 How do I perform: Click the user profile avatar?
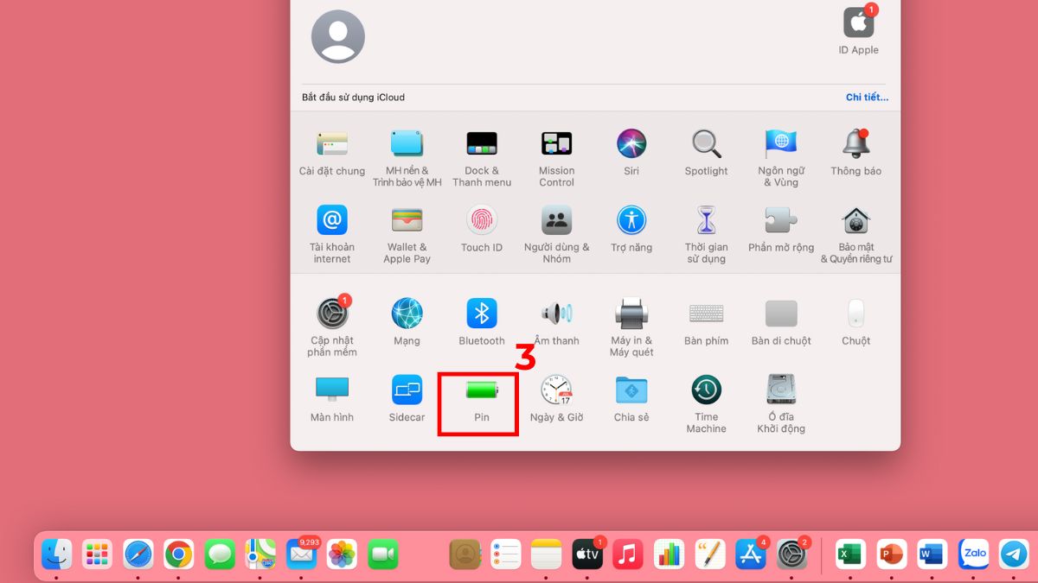point(337,35)
